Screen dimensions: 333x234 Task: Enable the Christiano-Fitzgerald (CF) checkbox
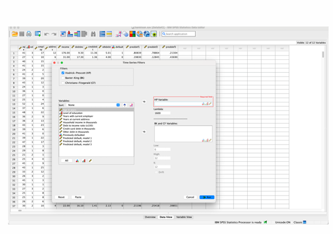(63, 83)
